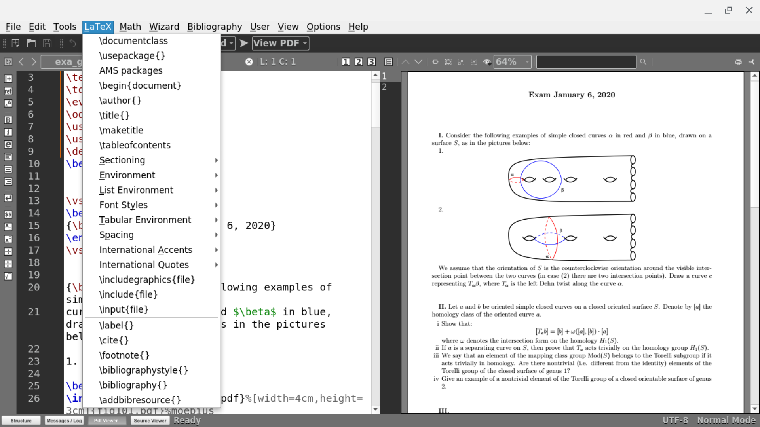Image resolution: width=760 pixels, height=427 pixels.
Task: Expand the Spacing submenu
Action: click(153, 235)
